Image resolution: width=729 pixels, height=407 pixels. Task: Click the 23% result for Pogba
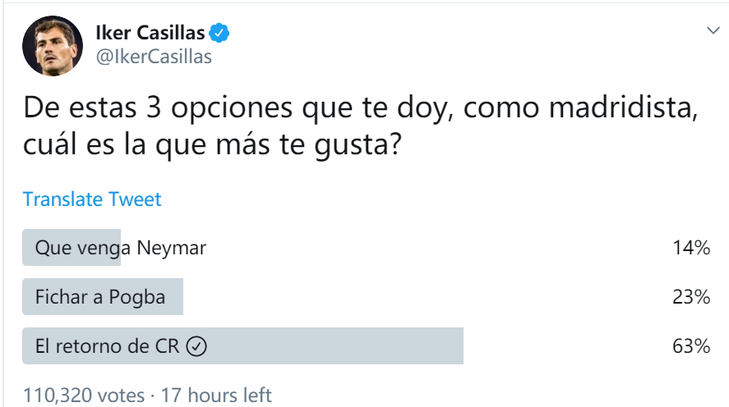[x=691, y=297]
